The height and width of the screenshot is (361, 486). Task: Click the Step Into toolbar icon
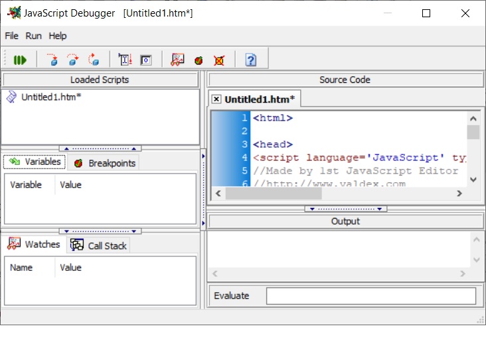tap(53, 60)
